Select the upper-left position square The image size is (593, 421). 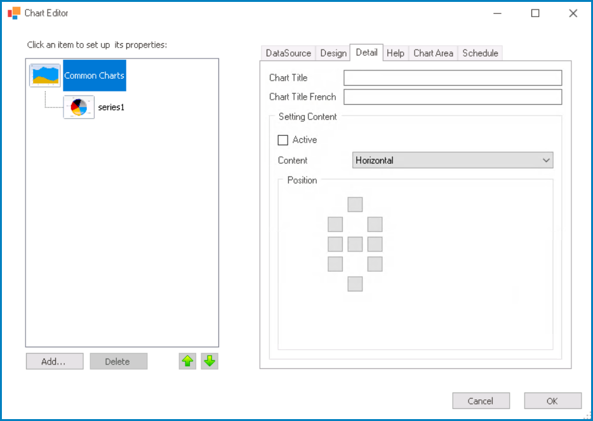(x=335, y=224)
